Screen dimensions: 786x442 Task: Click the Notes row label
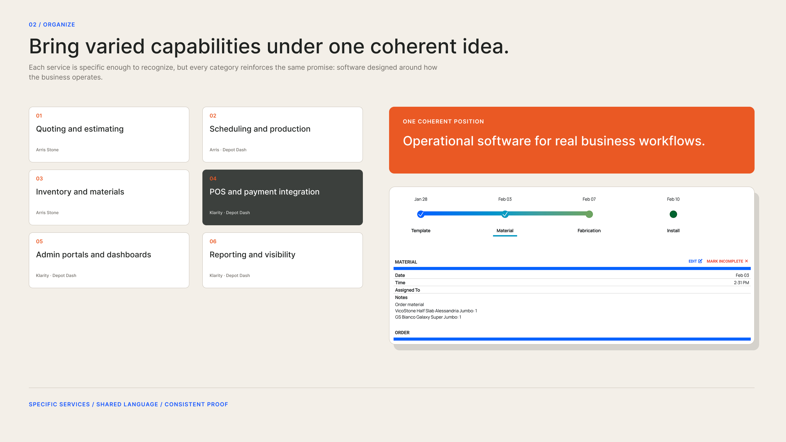click(401, 297)
